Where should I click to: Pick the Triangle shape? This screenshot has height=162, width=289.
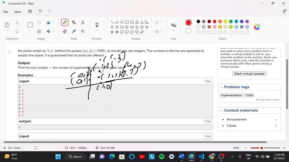pyautogui.click(x=142, y=22)
